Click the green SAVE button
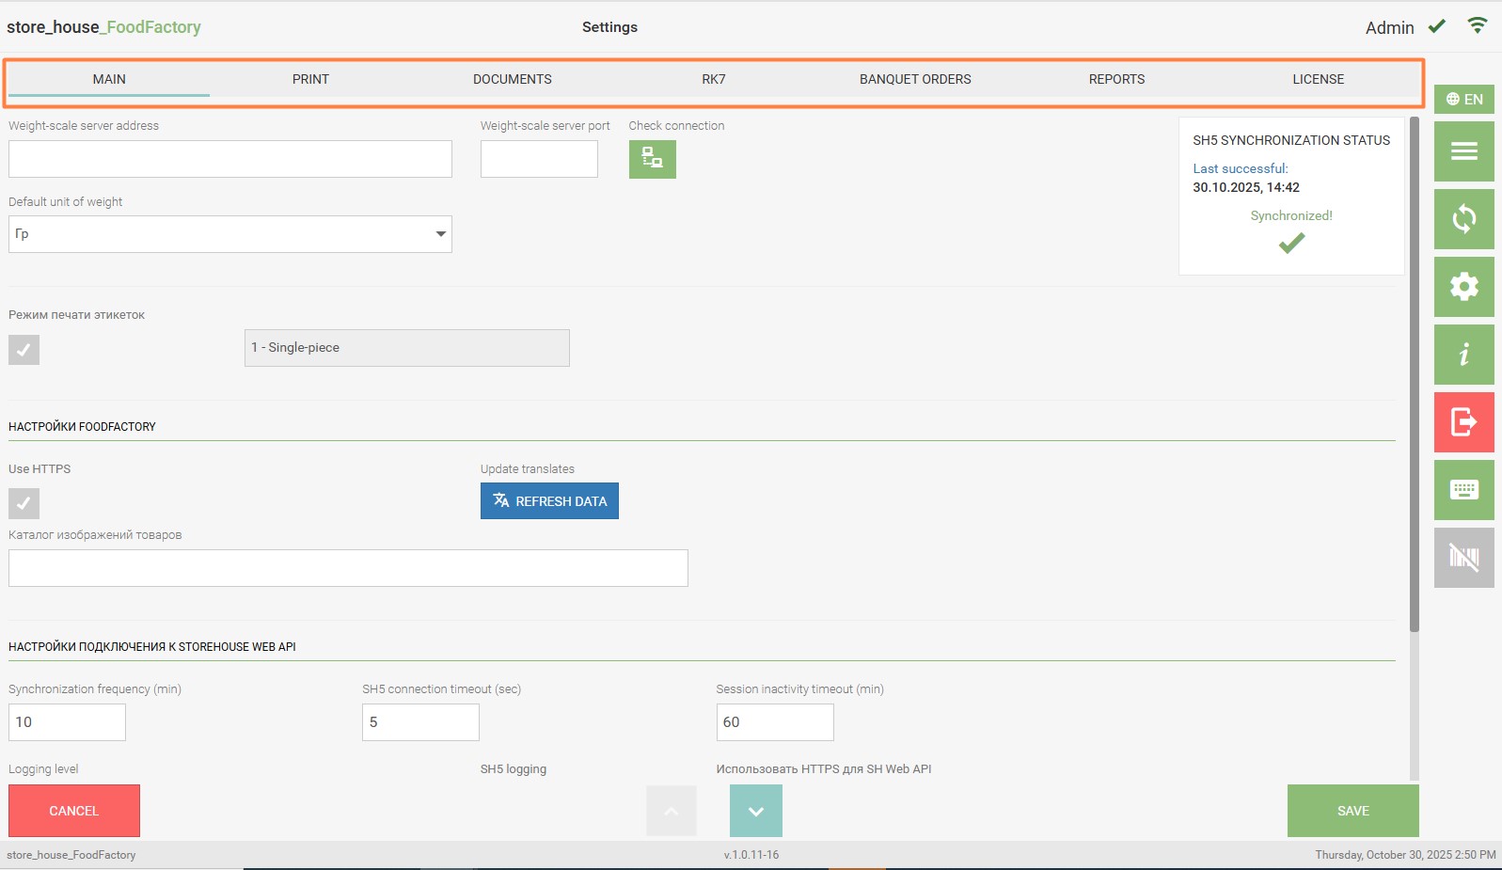 click(x=1352, y=811)
